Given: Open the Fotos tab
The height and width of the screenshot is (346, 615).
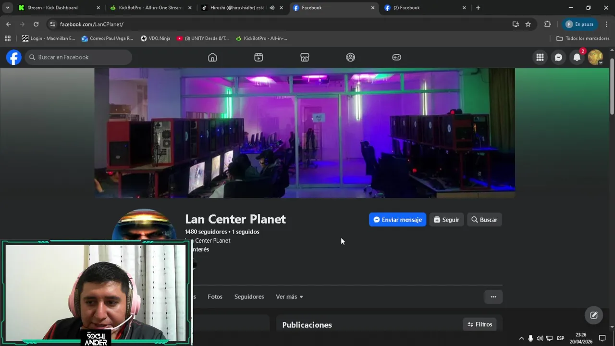Looking at the screenshot, I should tap(215, 297).
